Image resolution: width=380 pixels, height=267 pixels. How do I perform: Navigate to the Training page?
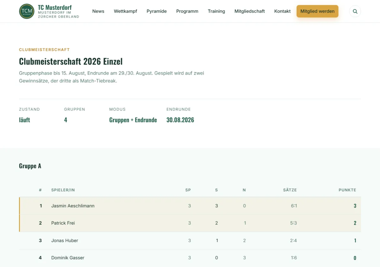[x=216, y=11]
